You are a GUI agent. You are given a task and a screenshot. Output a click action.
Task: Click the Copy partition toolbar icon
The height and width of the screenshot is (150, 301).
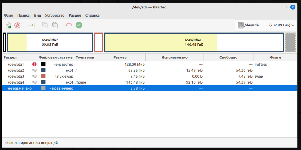click(45, 25)
